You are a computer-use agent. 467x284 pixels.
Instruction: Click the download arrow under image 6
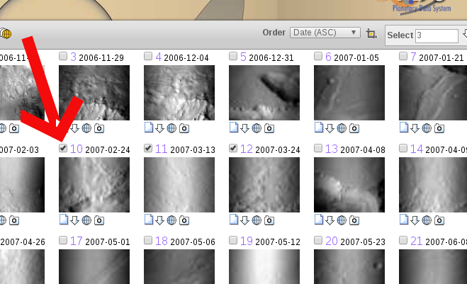(330, 128)
